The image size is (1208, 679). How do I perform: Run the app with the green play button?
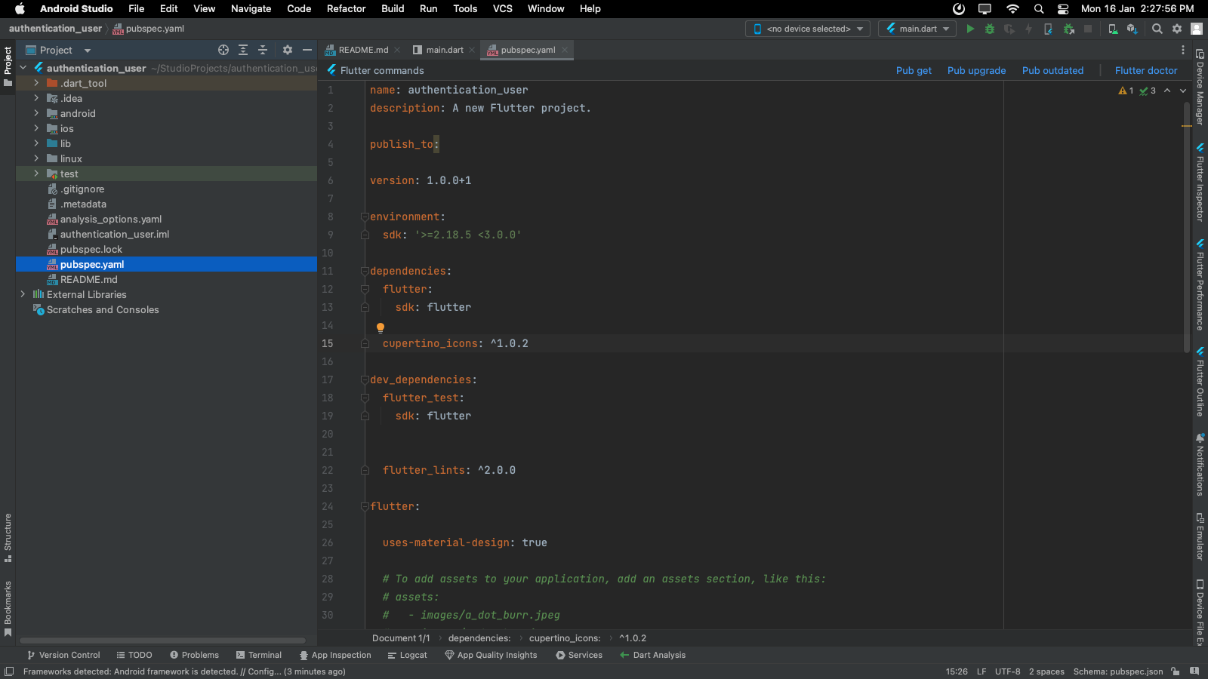pos(970,29)
